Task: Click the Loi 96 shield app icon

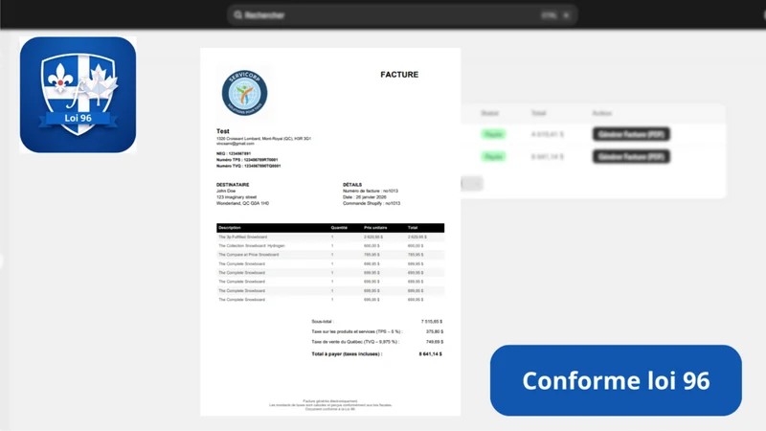Action: click(x=79, y=95)
